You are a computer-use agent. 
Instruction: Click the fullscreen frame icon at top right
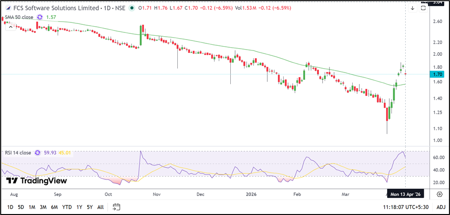pyautogui.click(x=423, y=8)
